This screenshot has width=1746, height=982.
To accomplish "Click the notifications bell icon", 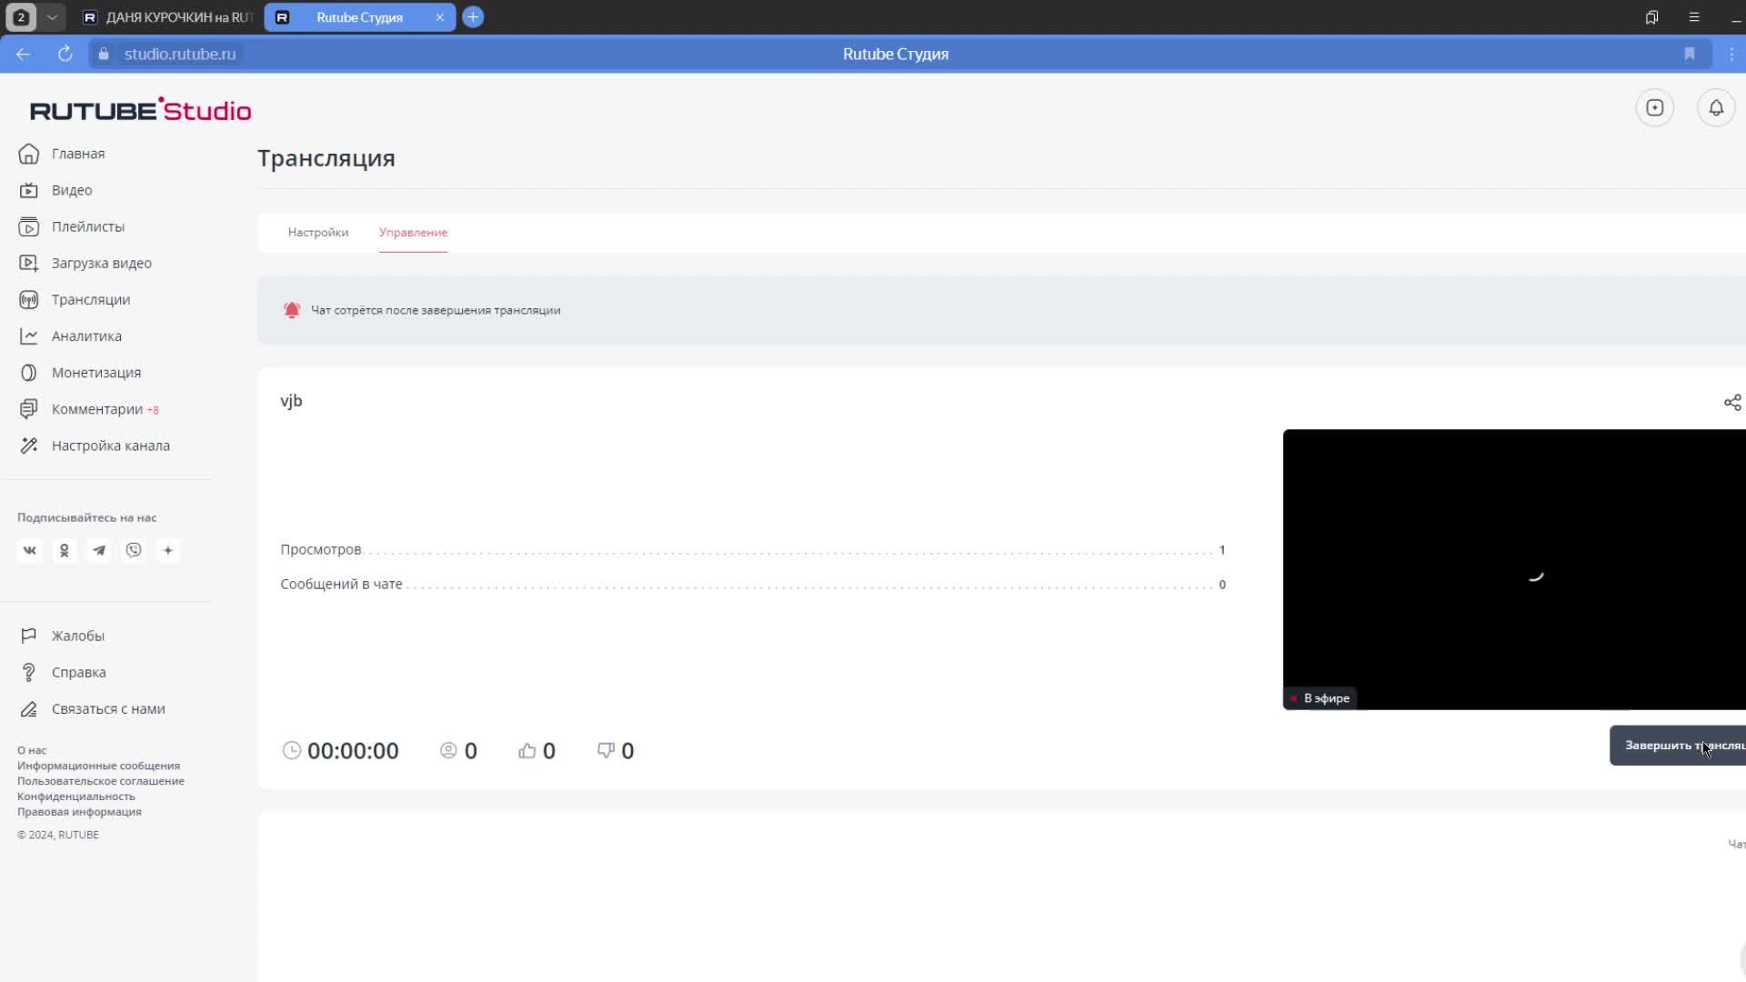I will pos(1715,108).
